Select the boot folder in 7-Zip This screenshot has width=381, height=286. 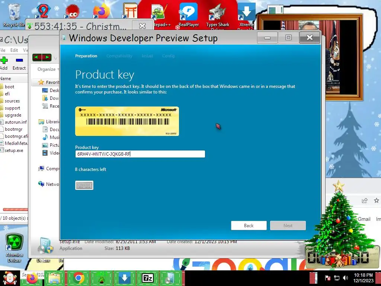point(9,86)
